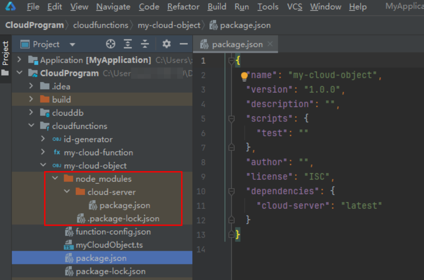Toggle the fold marker on the first line brace
The width and height of the screenshot is (424, 280).
point(232,61)
